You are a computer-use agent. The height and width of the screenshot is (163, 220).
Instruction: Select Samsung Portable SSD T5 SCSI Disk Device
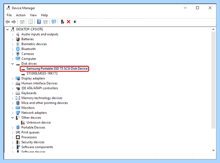(x=57, y=69)
